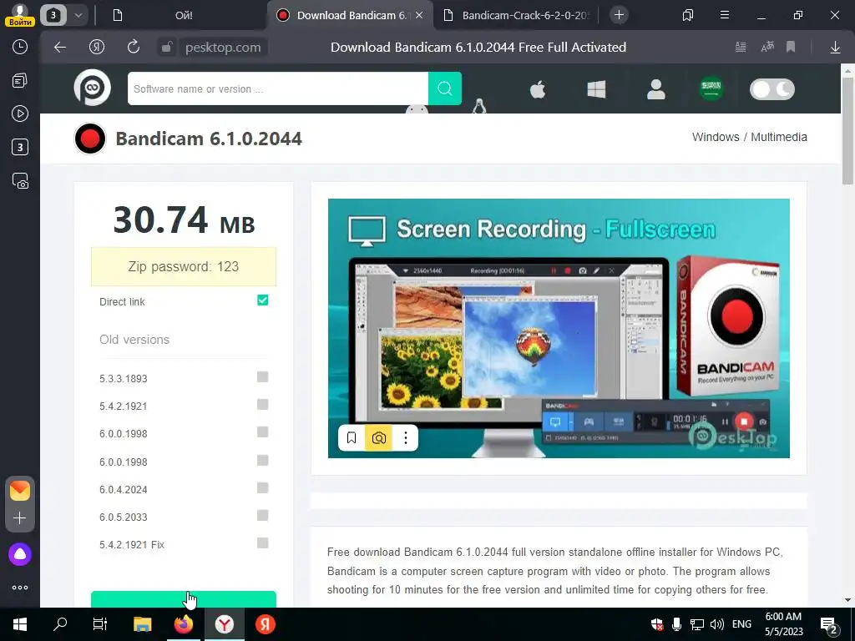Click the Yandex home icon in toolbar
Image resolution: width=855 pixels, height=641 pixels.
coord(97,48)
